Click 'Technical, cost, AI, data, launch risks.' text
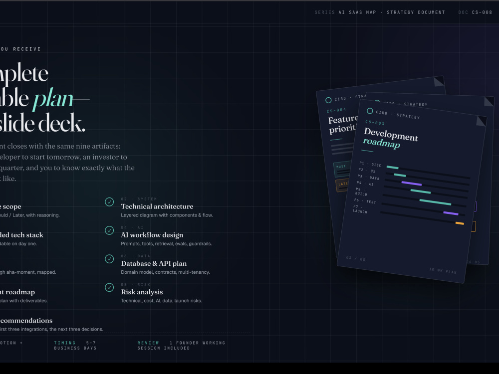Viewport: 499px width, 374px height. [x=161, y=301]
